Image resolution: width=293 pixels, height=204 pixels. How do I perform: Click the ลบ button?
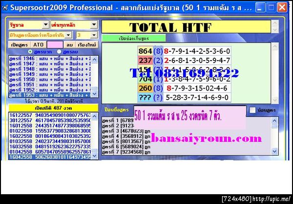69,45
